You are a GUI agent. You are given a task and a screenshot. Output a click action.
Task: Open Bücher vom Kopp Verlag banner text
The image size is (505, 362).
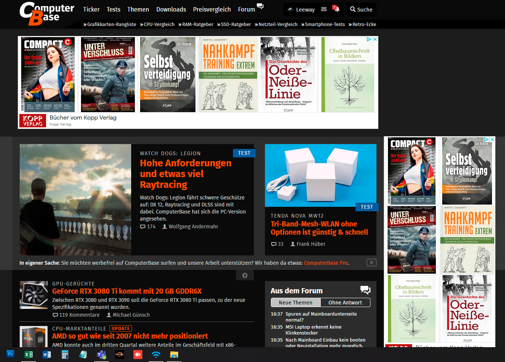(x=83, y=118)
